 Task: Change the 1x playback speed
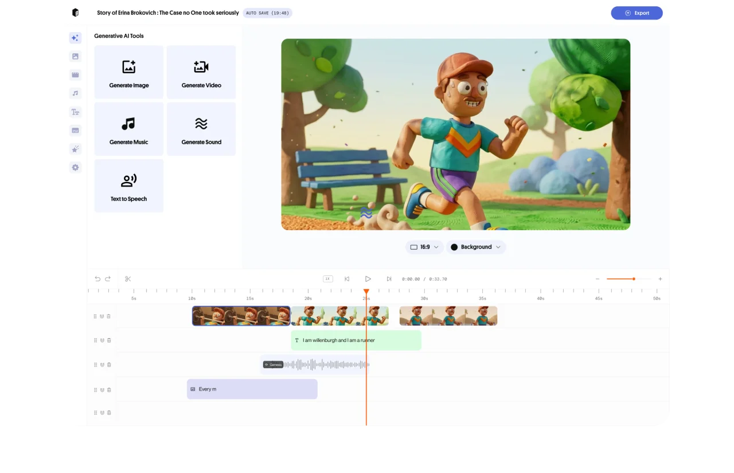(x=328, y=279)
